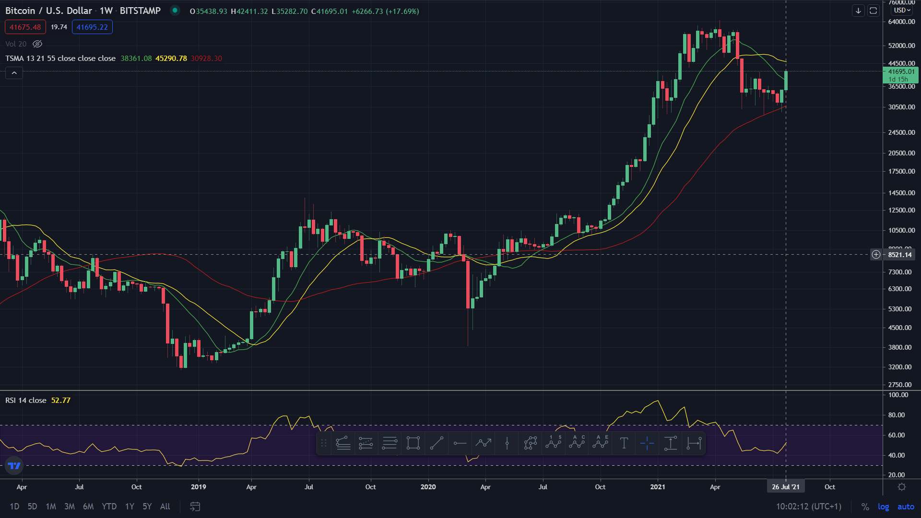Open the go-to-date calendar button
Image resolution: width=921 pixels, height=518 pixels.
195,506
